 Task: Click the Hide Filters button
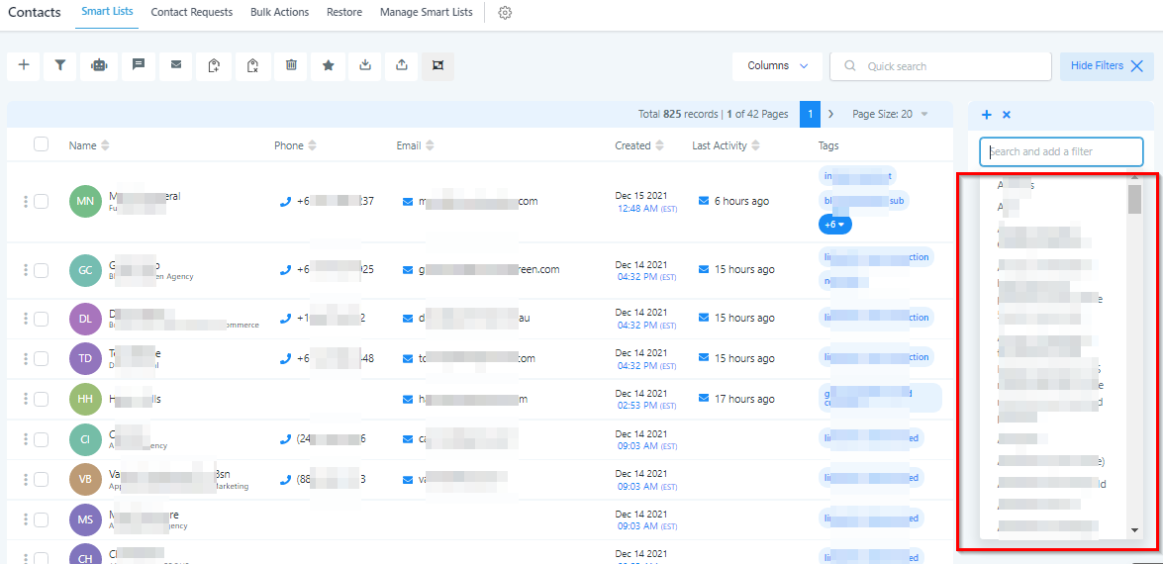point(1106,66)
